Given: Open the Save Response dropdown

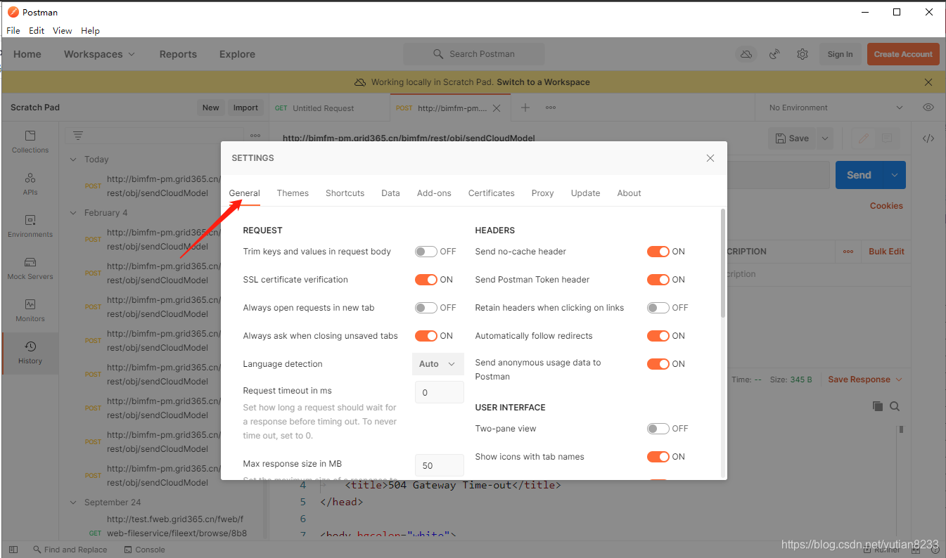Looking at the screenshot, I should 864,379.
